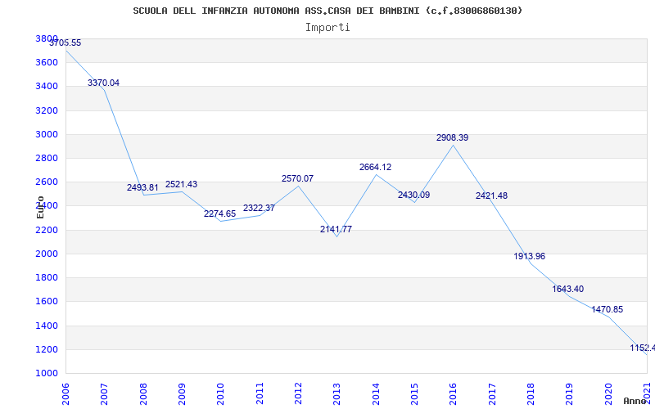Select the 1000 tick on y-axis
Screen dimensions: 655x409
tap(47, 373)
